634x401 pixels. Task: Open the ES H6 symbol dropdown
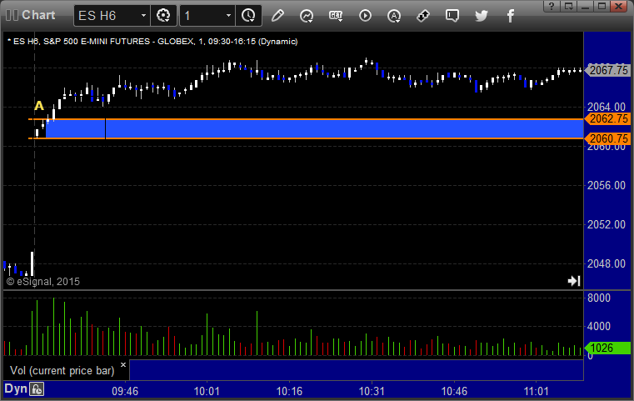[x=143, y=16]
